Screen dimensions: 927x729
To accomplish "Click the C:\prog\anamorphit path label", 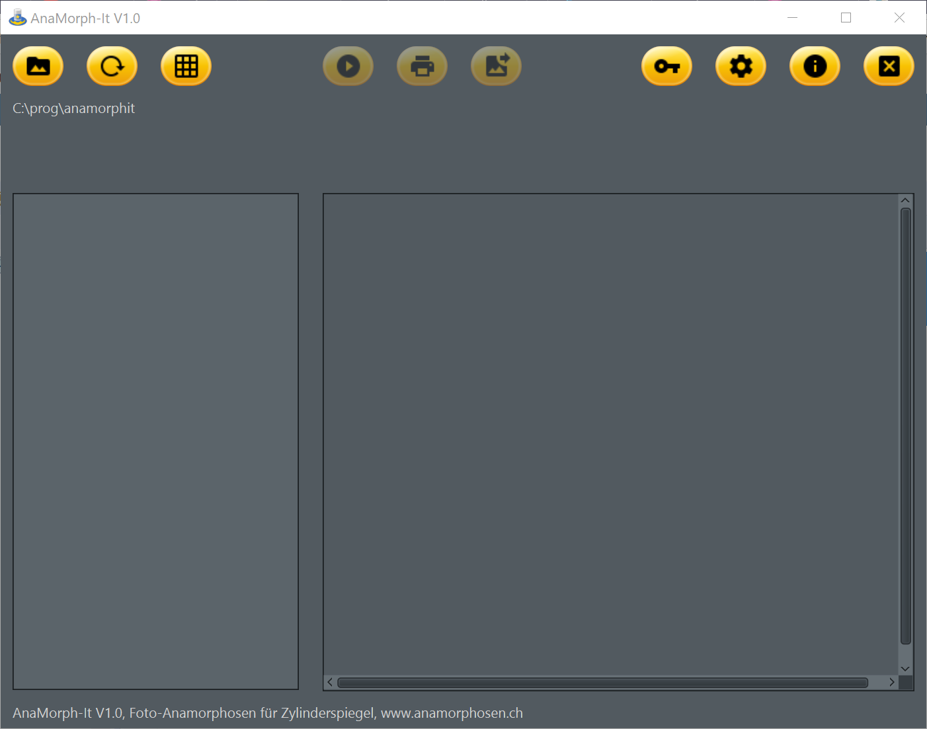I will [x=74, y=108].
